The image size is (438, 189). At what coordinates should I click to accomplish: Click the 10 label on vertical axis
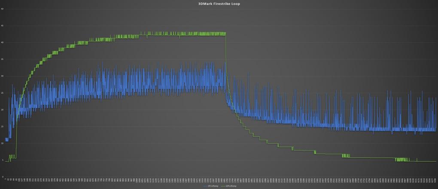[2, 143]
